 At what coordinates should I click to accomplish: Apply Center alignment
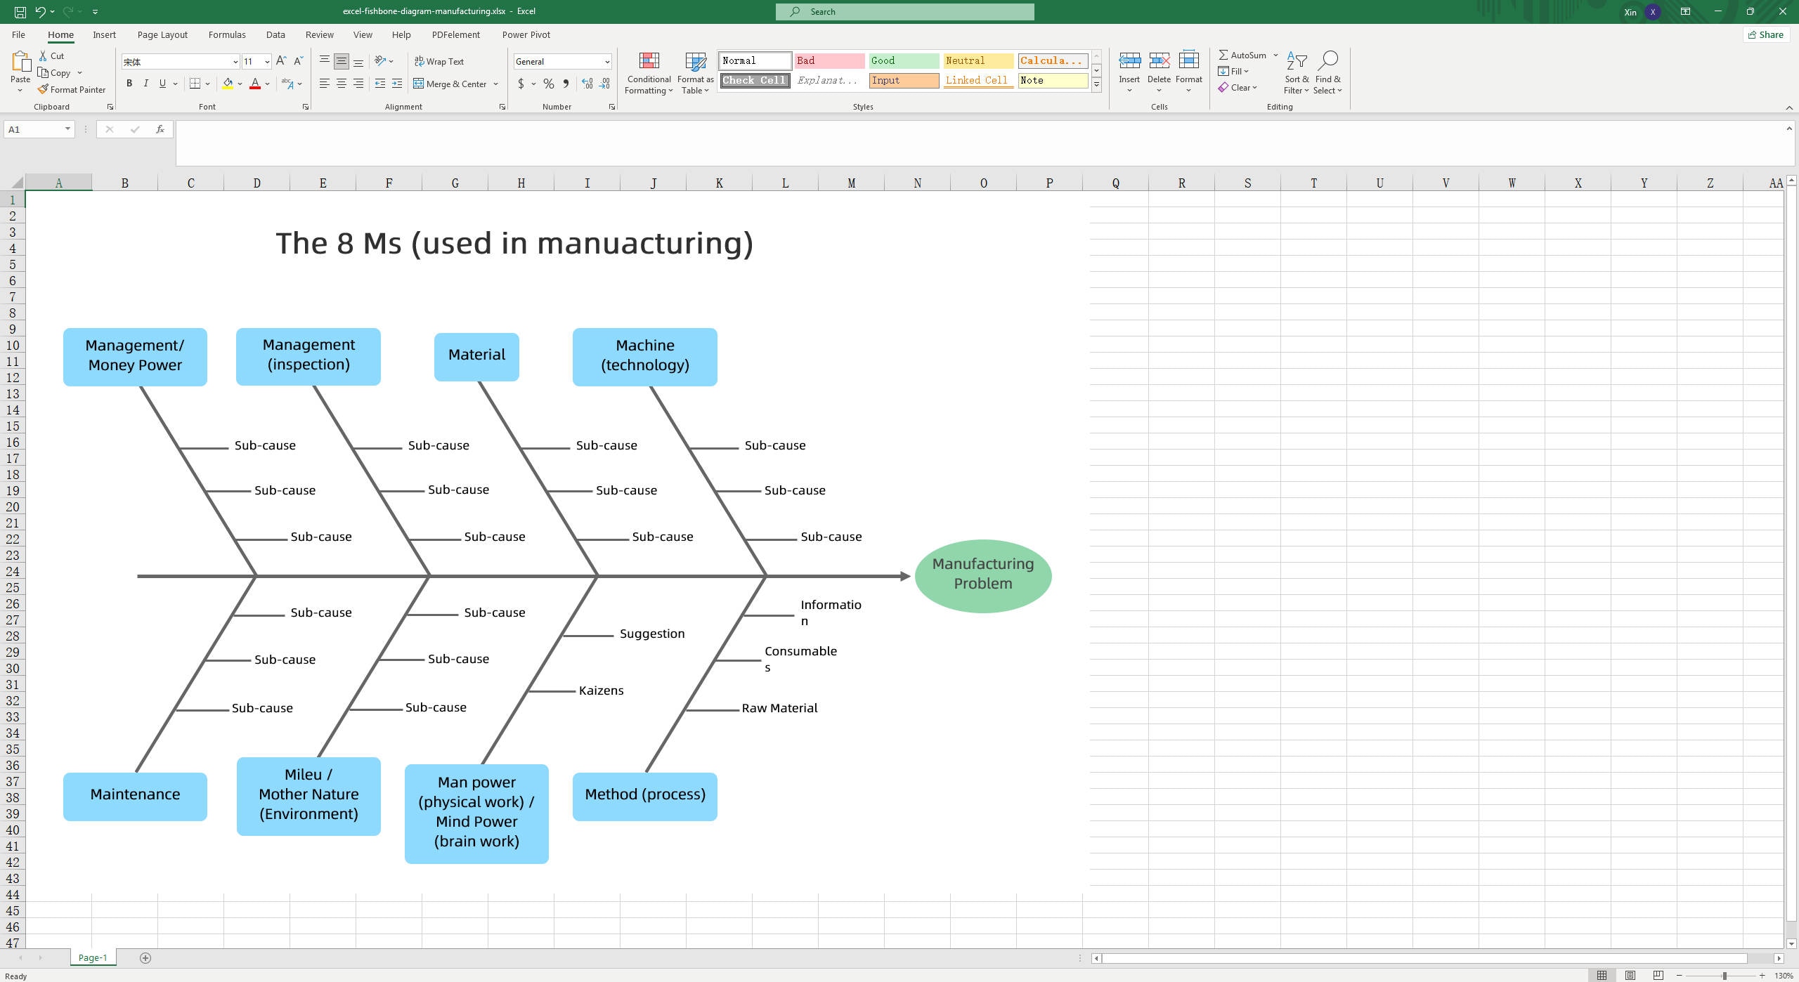(x=342, y=84)
